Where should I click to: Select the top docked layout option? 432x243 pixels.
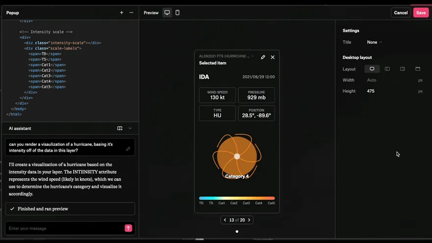(x=418, y=69)
